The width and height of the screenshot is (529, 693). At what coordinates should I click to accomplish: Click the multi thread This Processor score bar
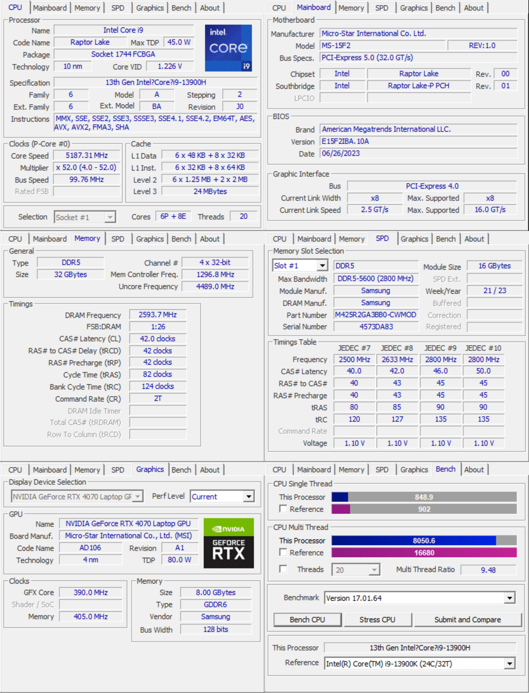[x=424, y=540]
